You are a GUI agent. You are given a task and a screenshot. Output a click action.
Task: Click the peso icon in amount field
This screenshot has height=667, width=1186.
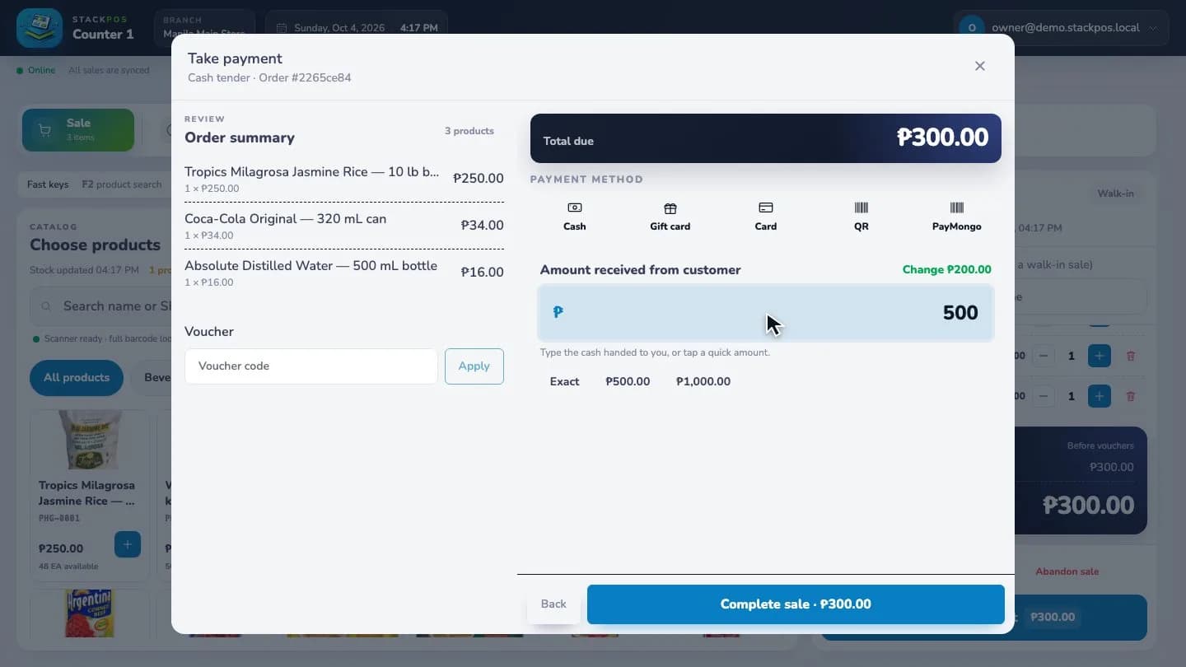(558, 312)
